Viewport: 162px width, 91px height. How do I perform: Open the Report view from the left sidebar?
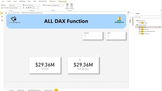(2, 13)
